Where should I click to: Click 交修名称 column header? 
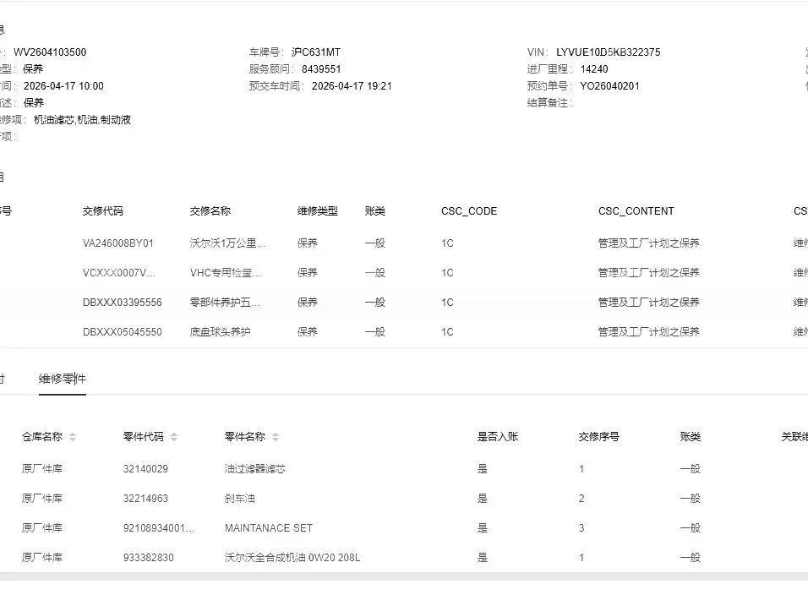click(x=210, y=211)
